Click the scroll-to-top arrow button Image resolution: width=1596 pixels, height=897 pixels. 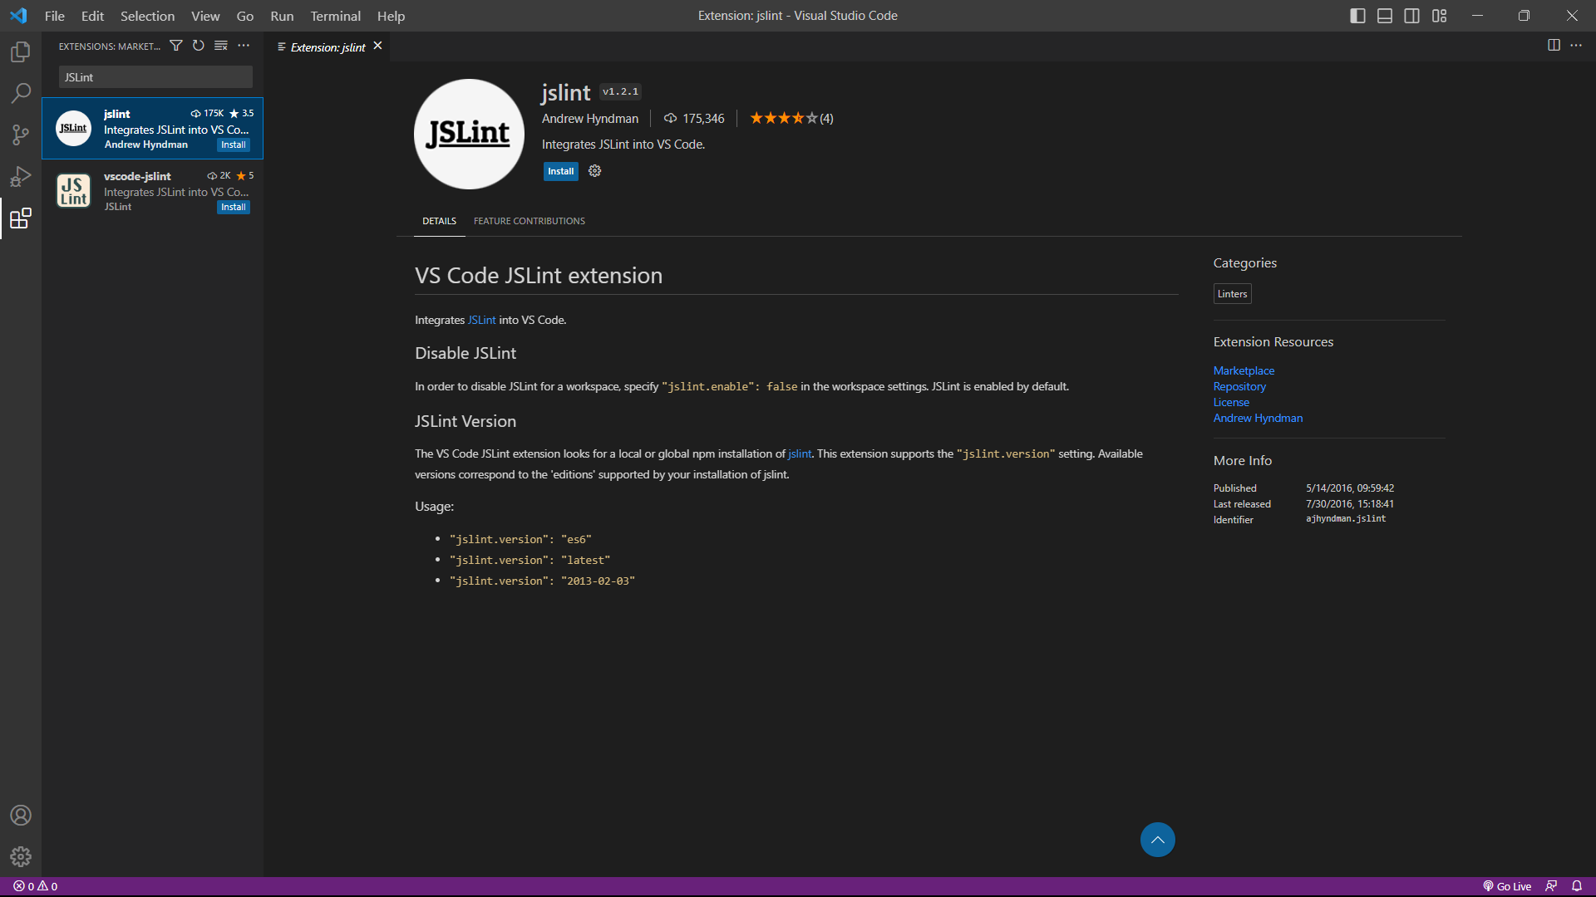(1157, 840)
